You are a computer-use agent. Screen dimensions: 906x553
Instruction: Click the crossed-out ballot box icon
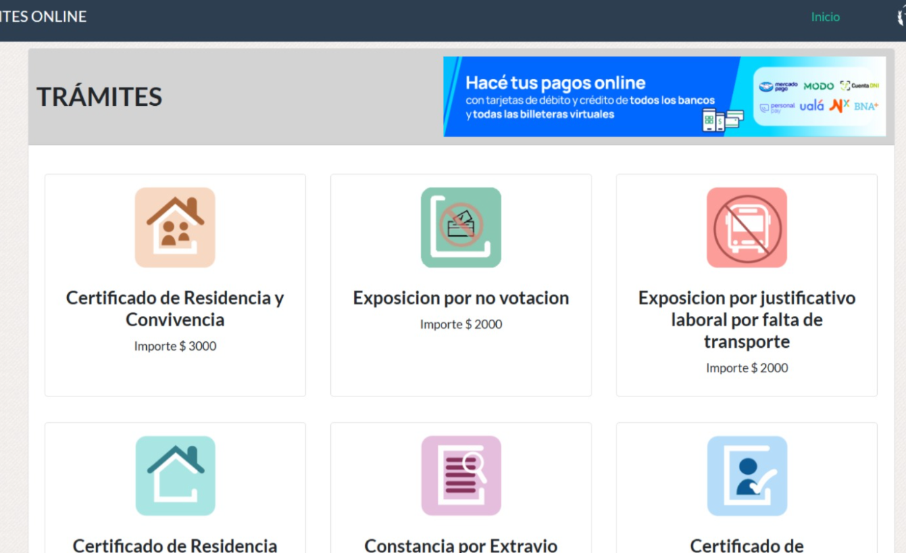461,228
